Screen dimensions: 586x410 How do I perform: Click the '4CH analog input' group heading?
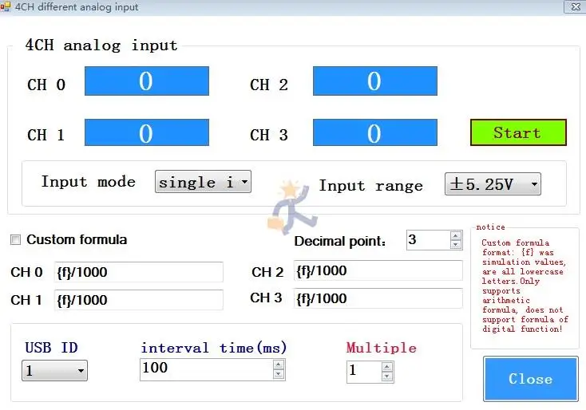101,45
